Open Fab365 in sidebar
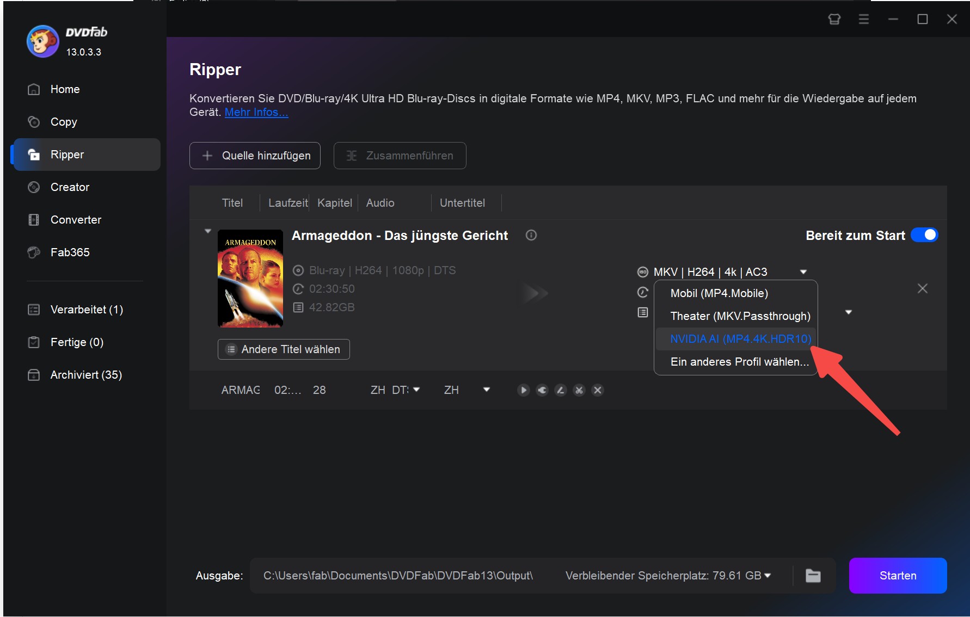The image size is (970, 617). pos(86,252)
